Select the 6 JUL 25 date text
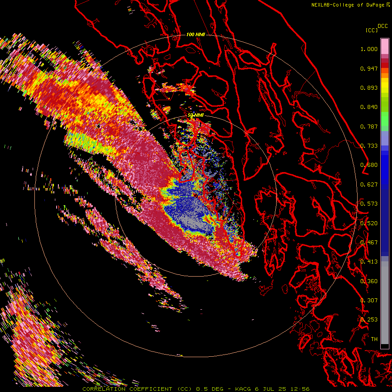Viewport: 392px width, 392px height. coord(270,389)
